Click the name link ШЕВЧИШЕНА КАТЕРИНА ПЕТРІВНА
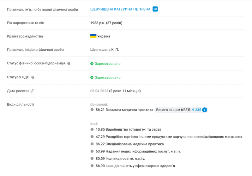The width and height of the screenshot is (252, 176). click(120, 9)
